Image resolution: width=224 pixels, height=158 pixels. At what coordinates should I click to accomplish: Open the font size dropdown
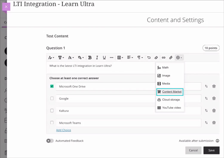pyautogui.click(x=71, y=58)
